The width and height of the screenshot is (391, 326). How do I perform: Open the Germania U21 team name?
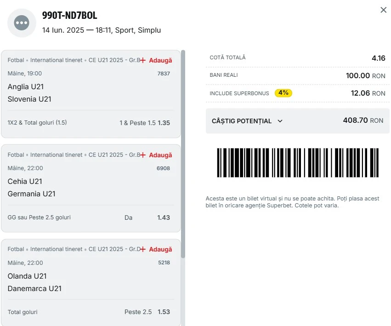pyautogui.click(x=31, y=194)
